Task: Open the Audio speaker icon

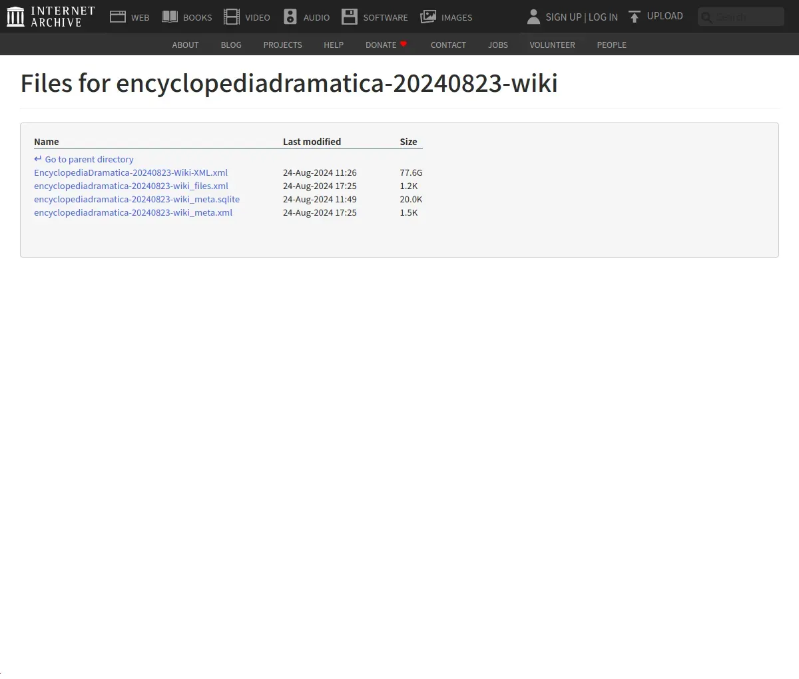Action: tap(290, 17)
